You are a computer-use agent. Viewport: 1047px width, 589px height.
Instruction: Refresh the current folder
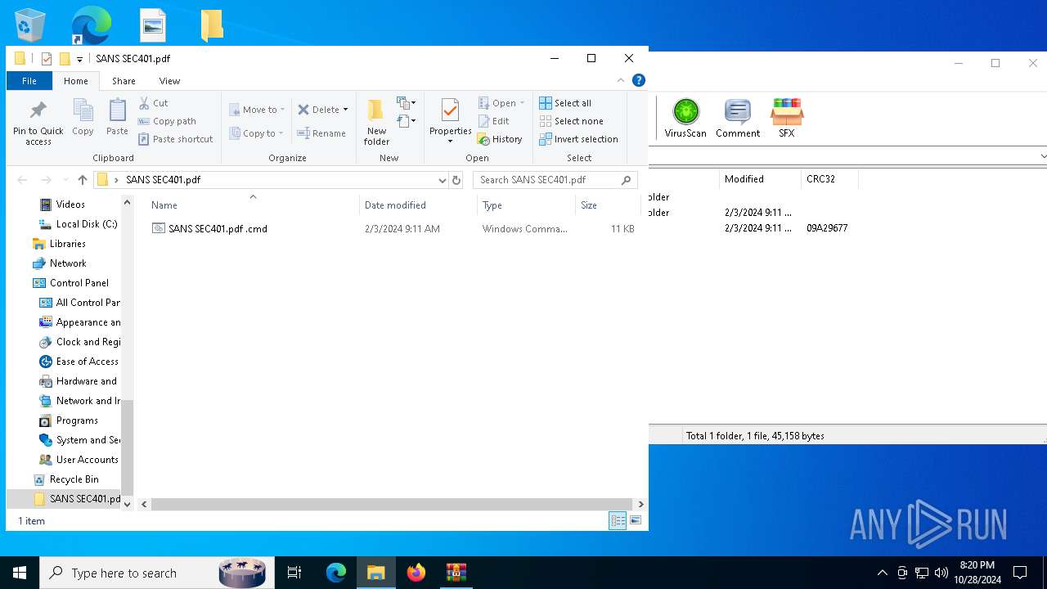456,180
